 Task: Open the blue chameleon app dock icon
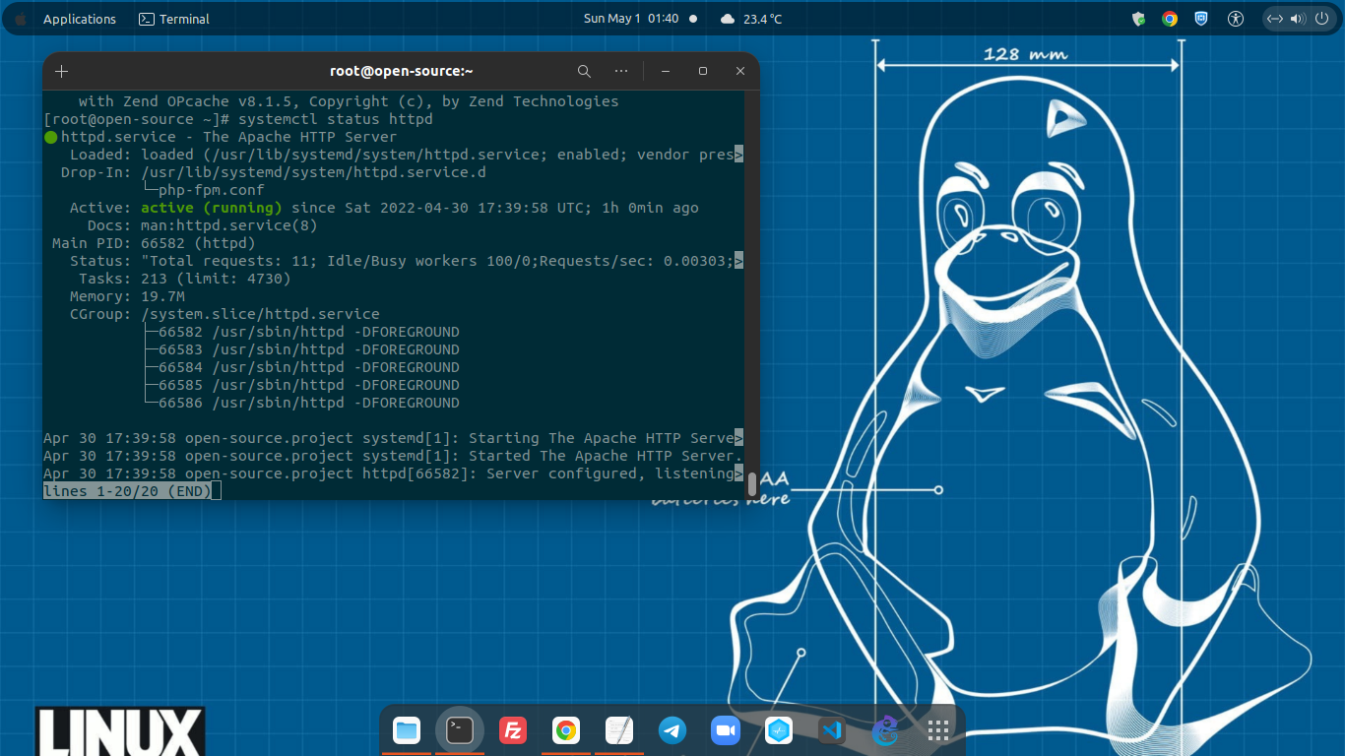click(x=885, y=730)
